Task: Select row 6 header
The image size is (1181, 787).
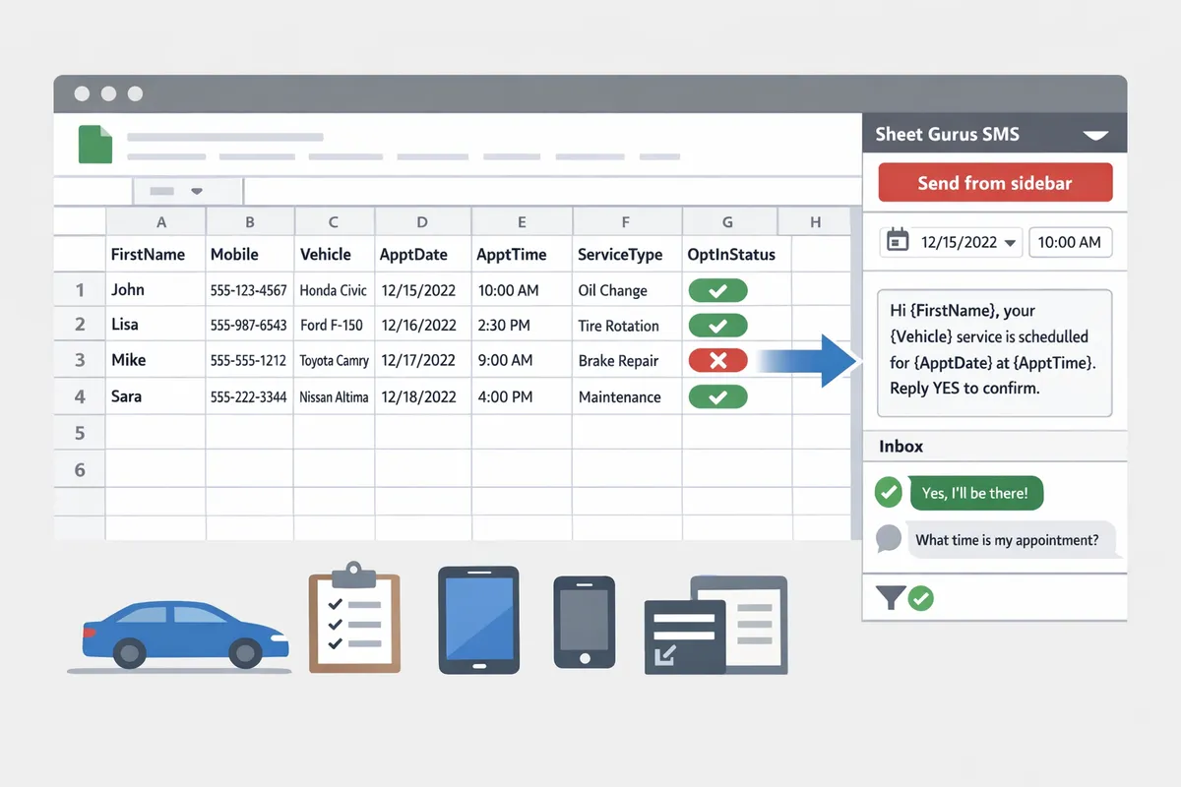Action: pyautogui.click(x=80, y=469)
